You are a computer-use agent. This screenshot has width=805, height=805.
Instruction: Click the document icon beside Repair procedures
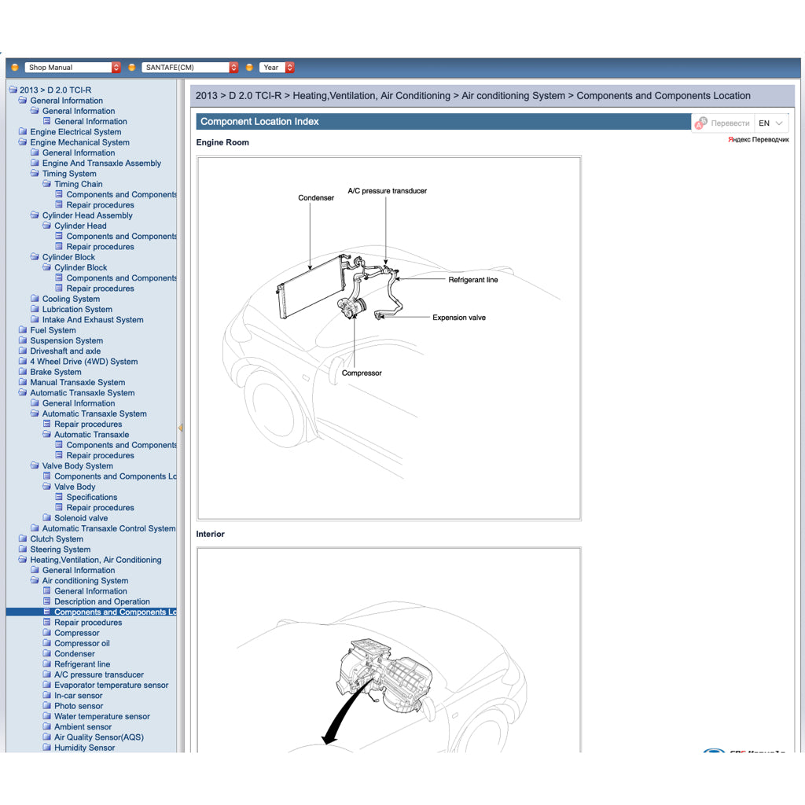(47, 622)
